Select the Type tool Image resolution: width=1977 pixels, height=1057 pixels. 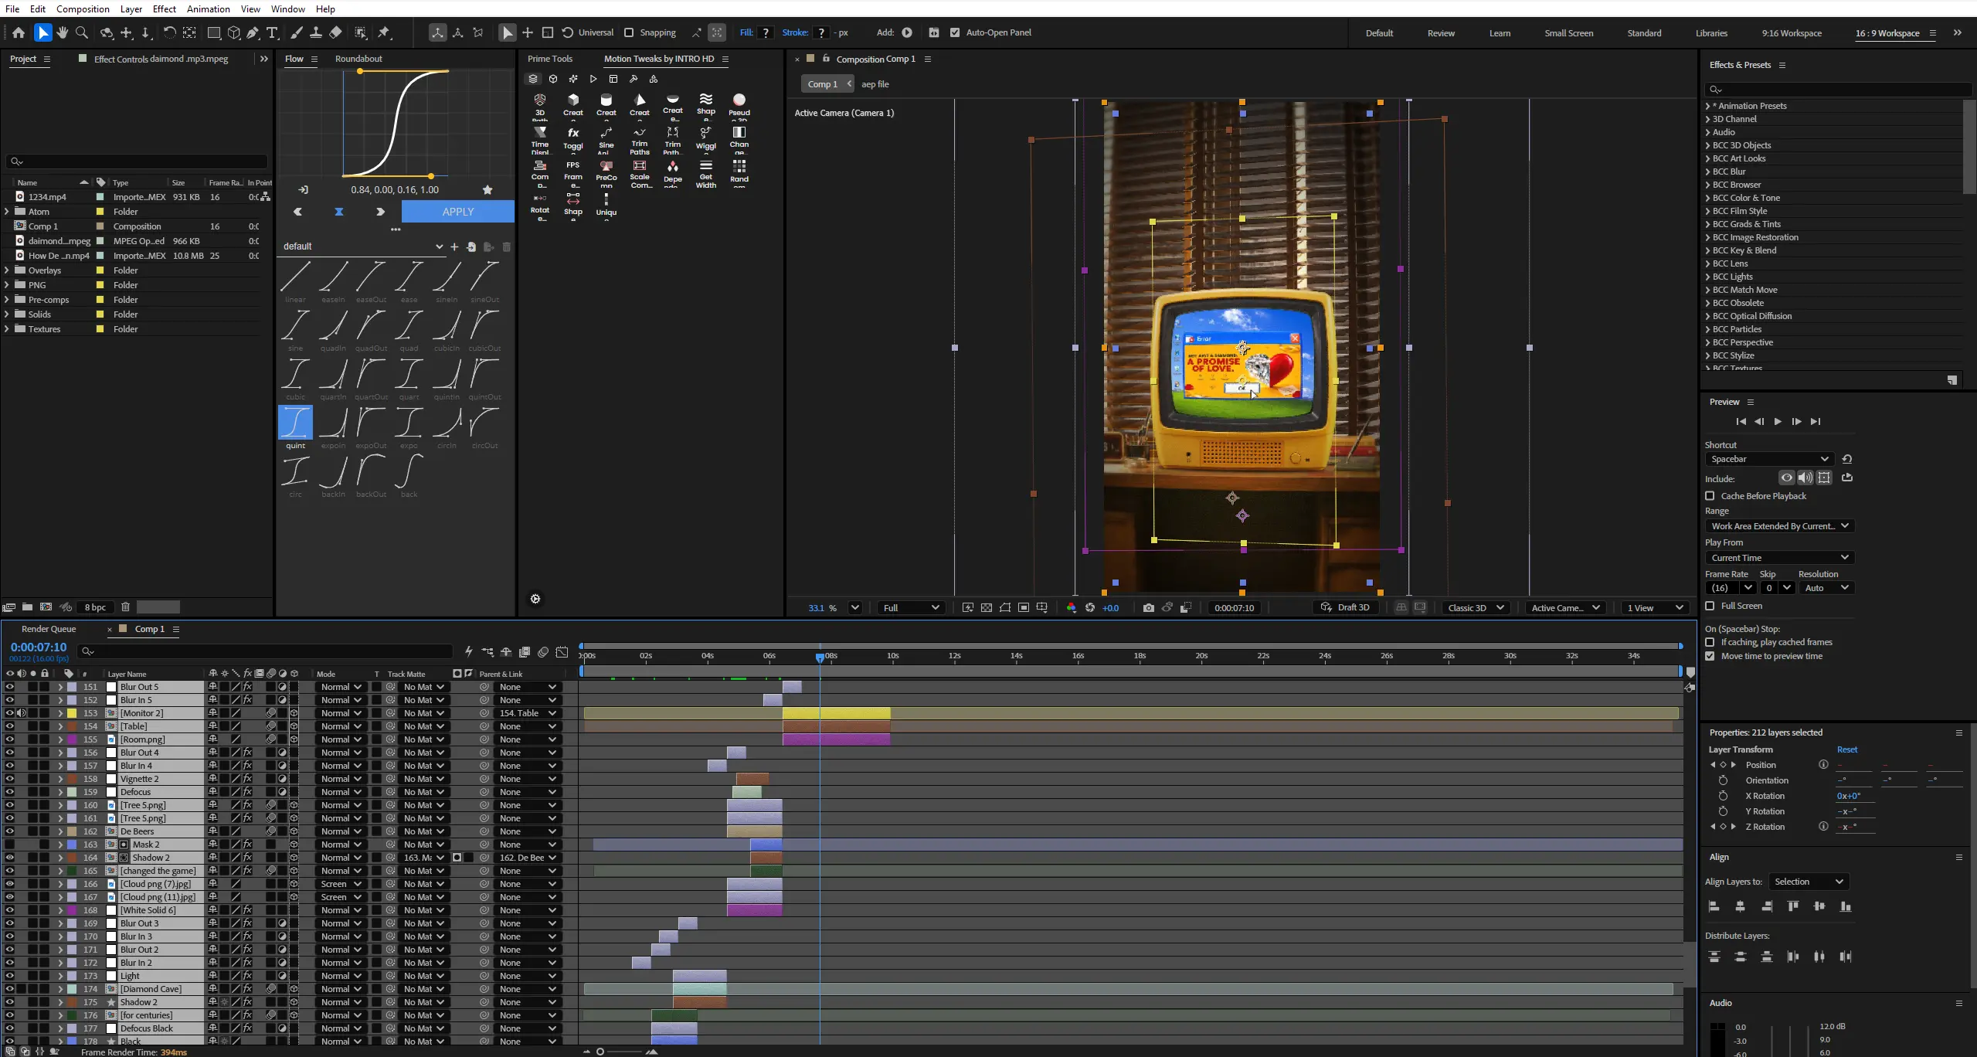click(273, 32)
